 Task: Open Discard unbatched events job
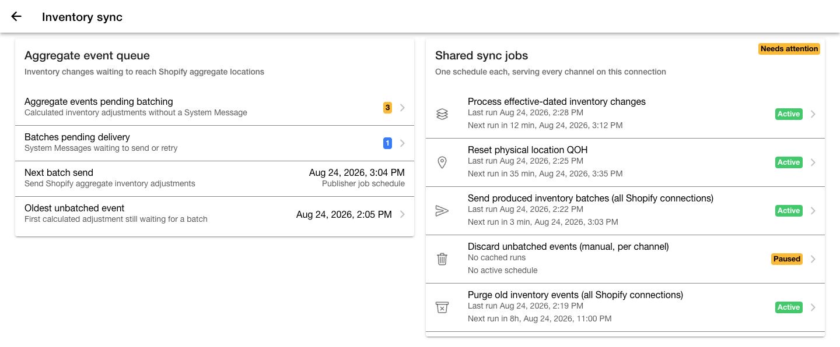pos(625,259)
